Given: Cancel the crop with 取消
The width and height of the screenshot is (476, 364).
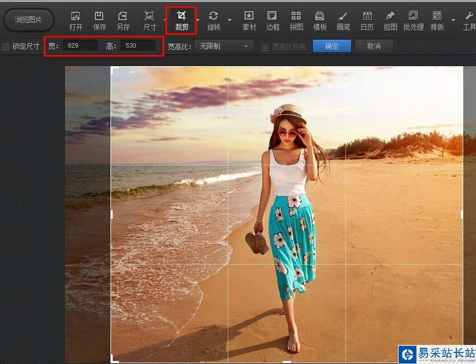Looking at the screenshot, I should click(x=374, y=46).
